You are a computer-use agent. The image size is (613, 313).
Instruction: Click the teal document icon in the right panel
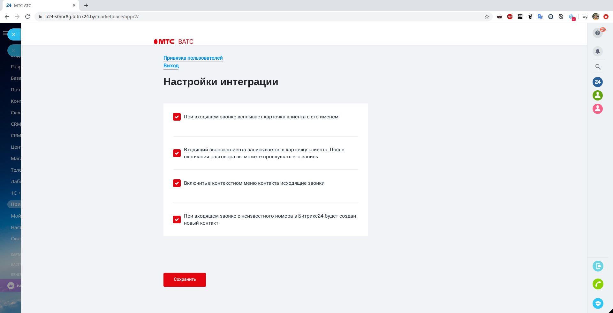(x=598, y=266)
